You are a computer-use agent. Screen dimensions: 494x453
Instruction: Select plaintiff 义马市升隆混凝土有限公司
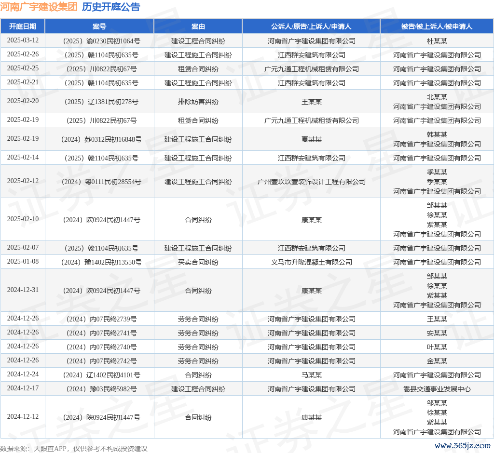(311, 262)
